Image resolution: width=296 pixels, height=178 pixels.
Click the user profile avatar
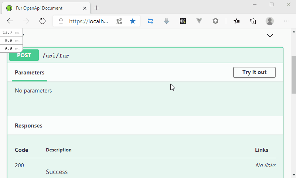pyautogui.click(x=270, y=21)
